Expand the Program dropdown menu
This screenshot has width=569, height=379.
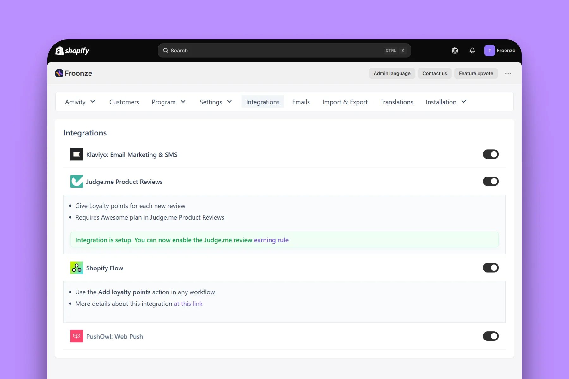click(x=168, y=102)
